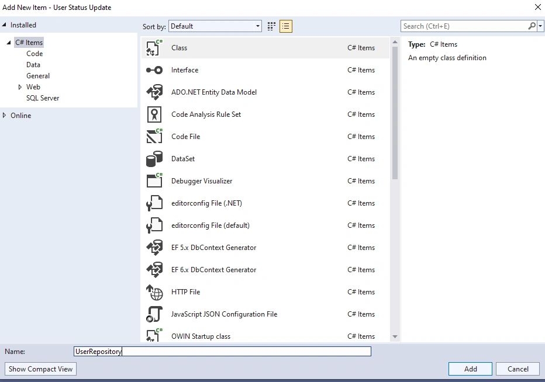
Task: Select "editorconfig File (.NET)" text
Action: [207, 203]
